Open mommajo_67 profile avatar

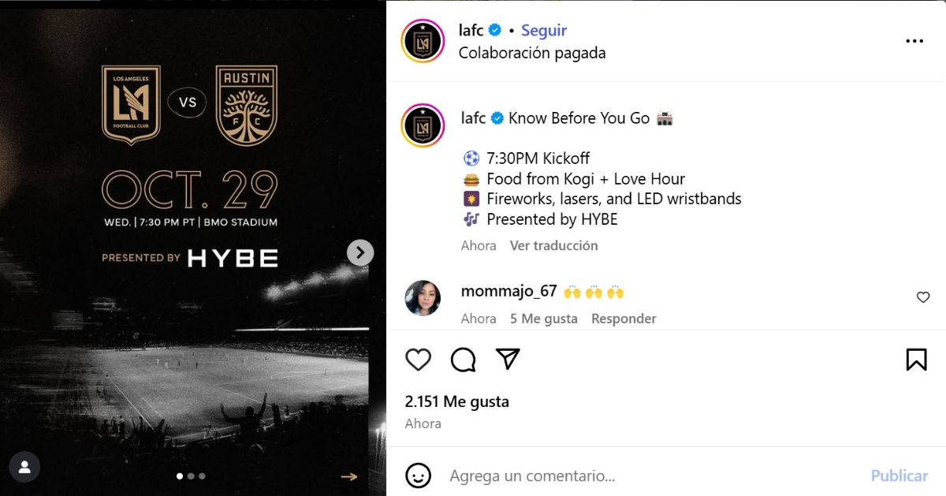(423, 298)
